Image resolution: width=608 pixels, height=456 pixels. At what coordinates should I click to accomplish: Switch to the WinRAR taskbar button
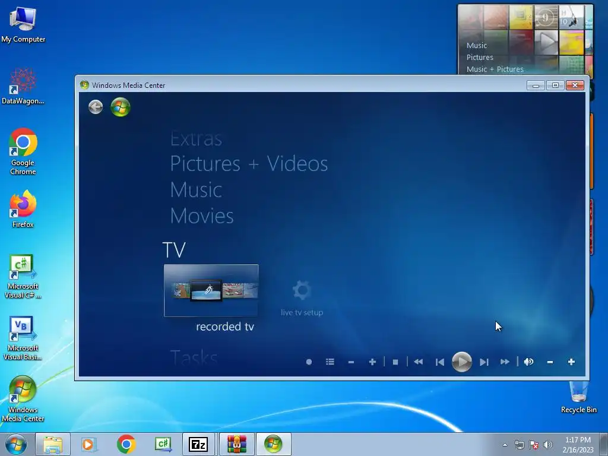[x=236, y=444]
